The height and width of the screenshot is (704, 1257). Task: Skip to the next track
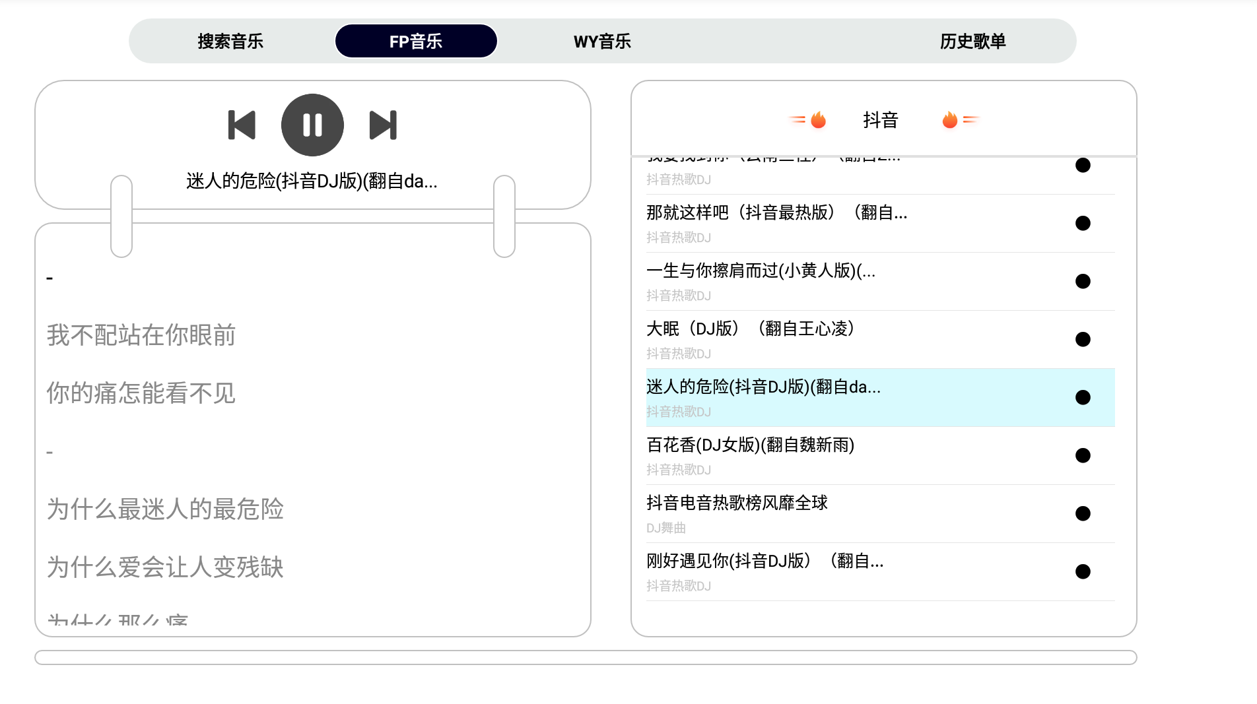pyautogui.click(x=383, y=125)
